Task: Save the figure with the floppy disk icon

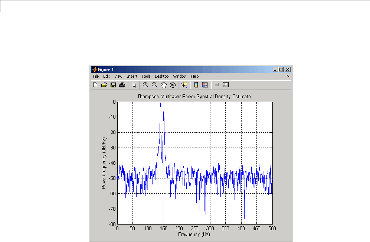Action: 113,85
